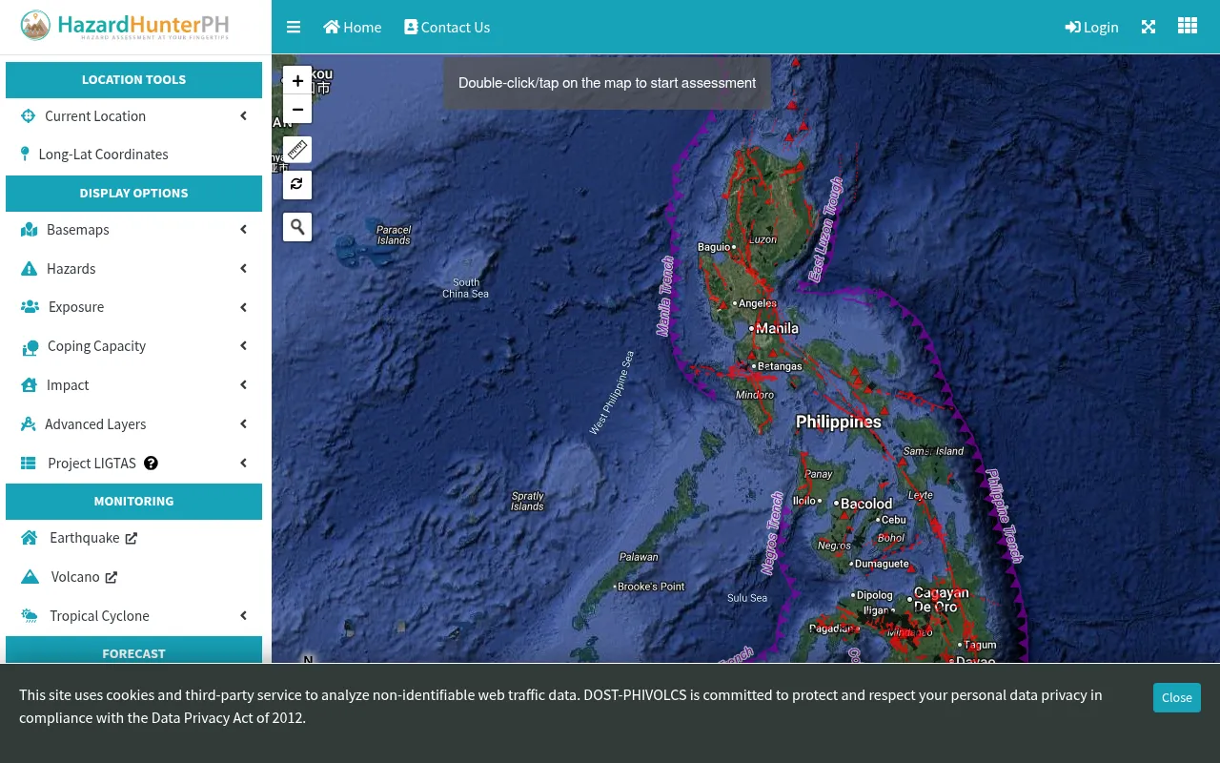Image resolution: width=1220 pixels, height=763 pixels.
Task: Open the Project LIGTAS menu item
Action: click(133, 464)
